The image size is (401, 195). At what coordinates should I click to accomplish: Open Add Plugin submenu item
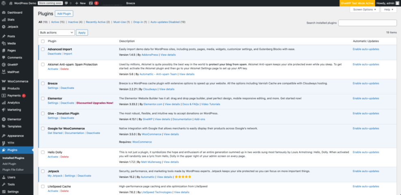(9, 164)
